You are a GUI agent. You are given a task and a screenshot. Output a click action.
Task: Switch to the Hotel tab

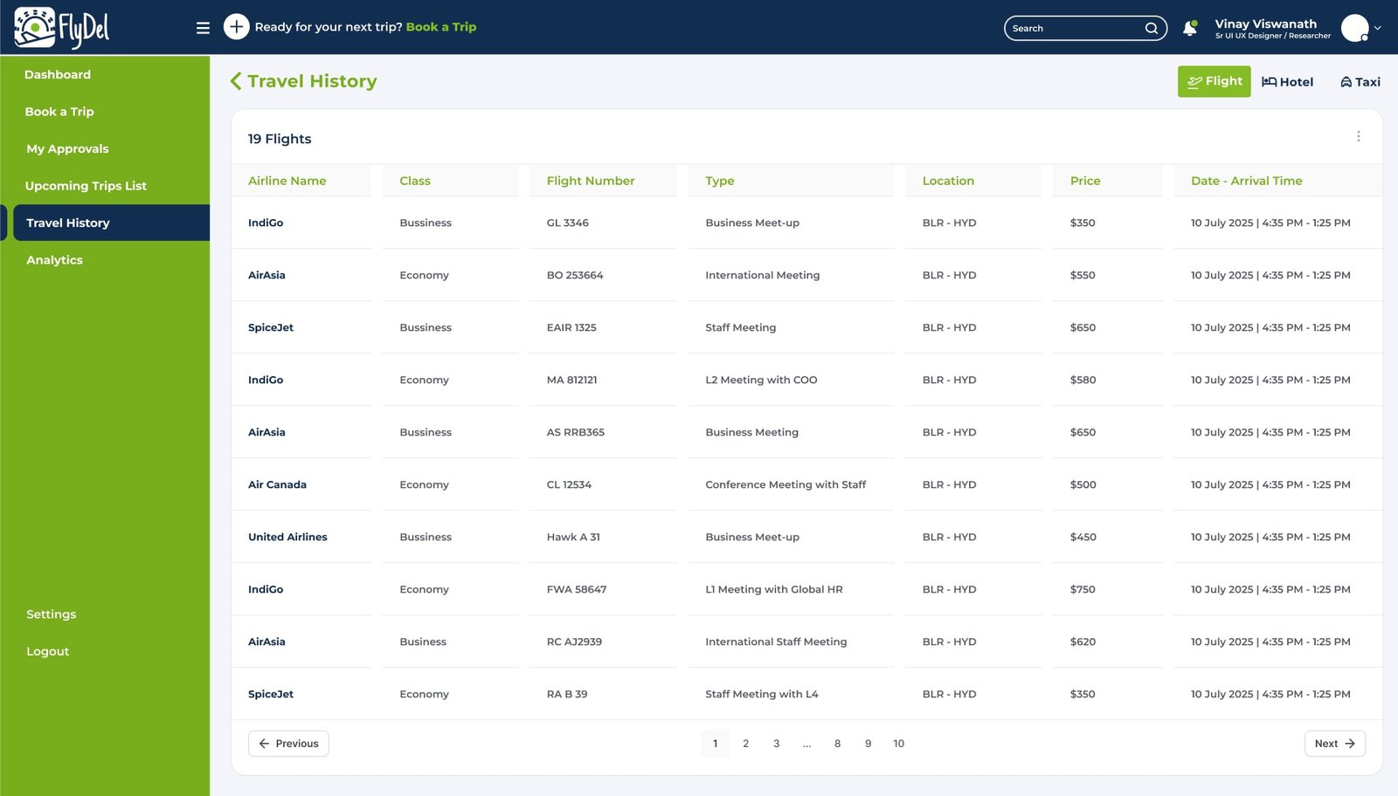1287,82
